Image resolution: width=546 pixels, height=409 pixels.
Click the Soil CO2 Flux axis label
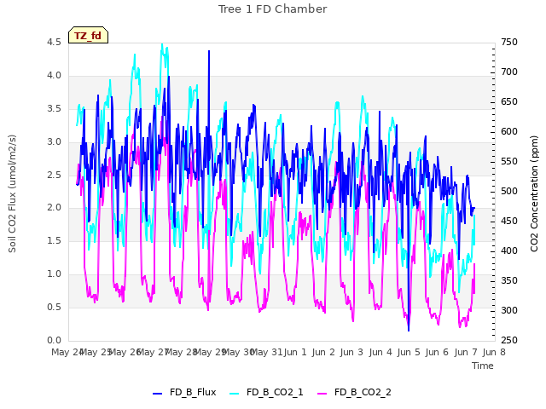coord(12,193)
